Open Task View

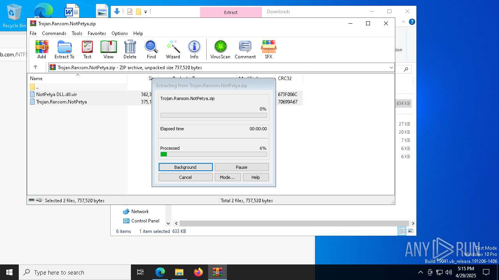(x=140, y=272)
